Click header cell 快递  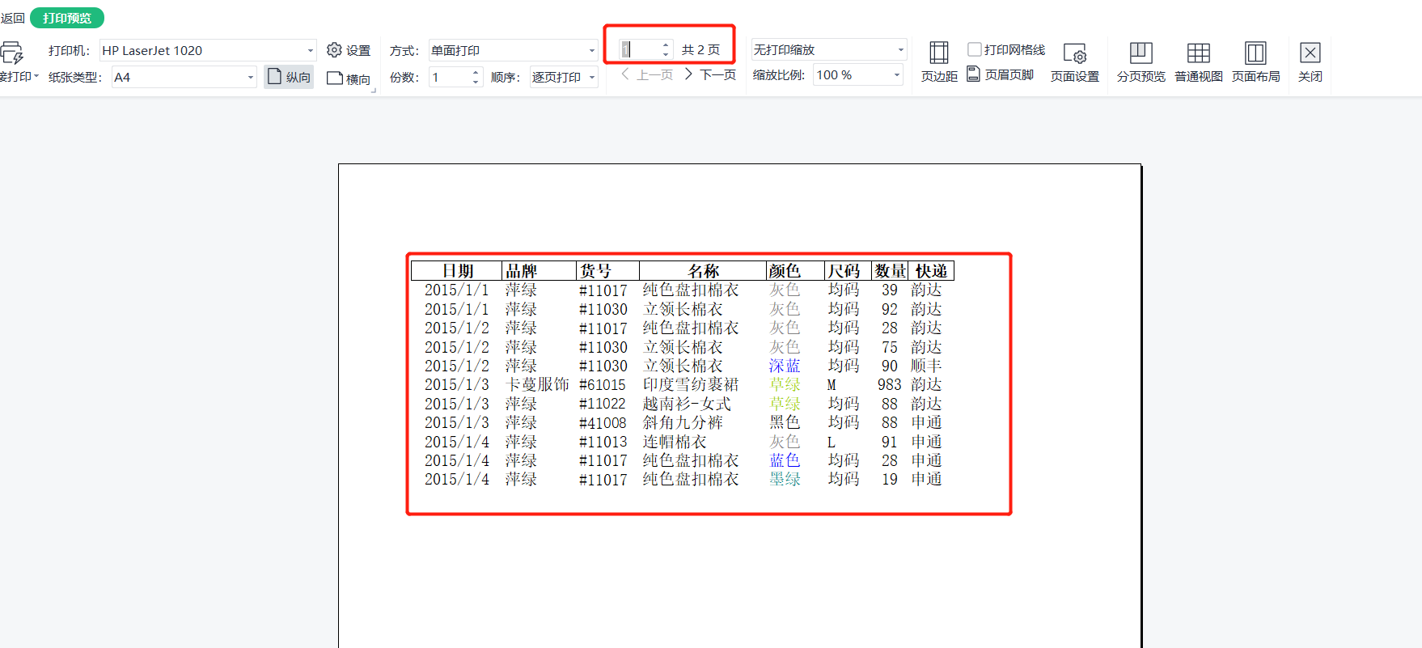tap(931, 270)
